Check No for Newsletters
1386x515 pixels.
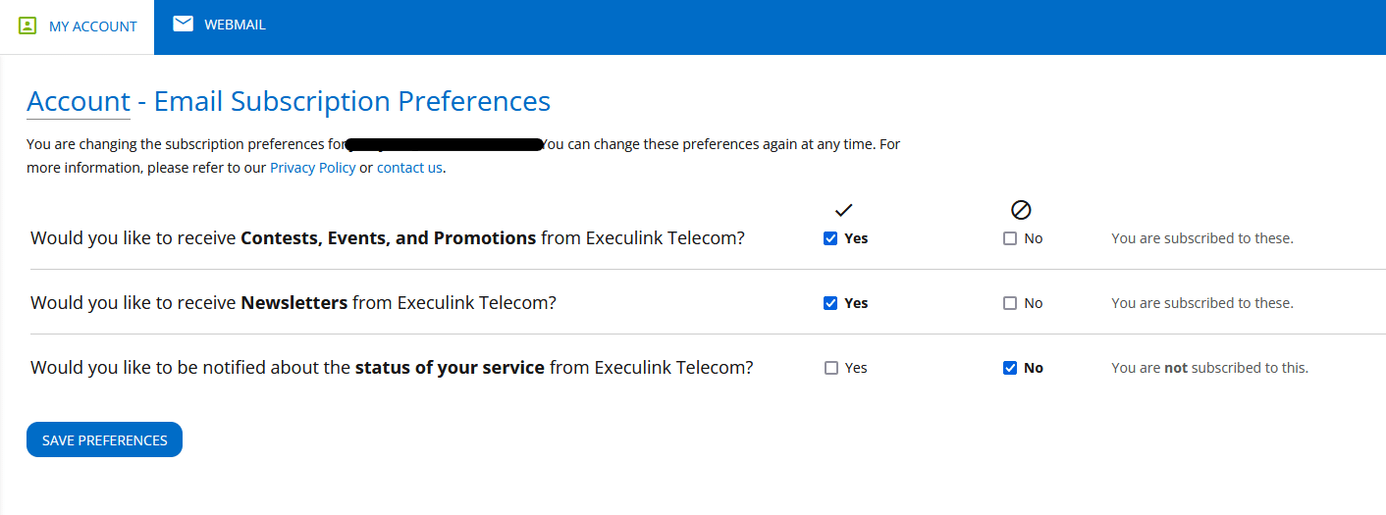[x=1010, y=303]
